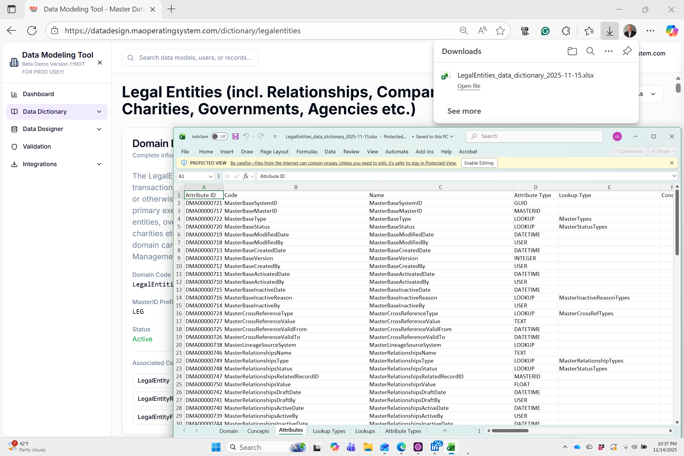Expand the Integrations sidebar section
Image resolution: width=684 pixels, height=456 pixels.
[99, 164]
